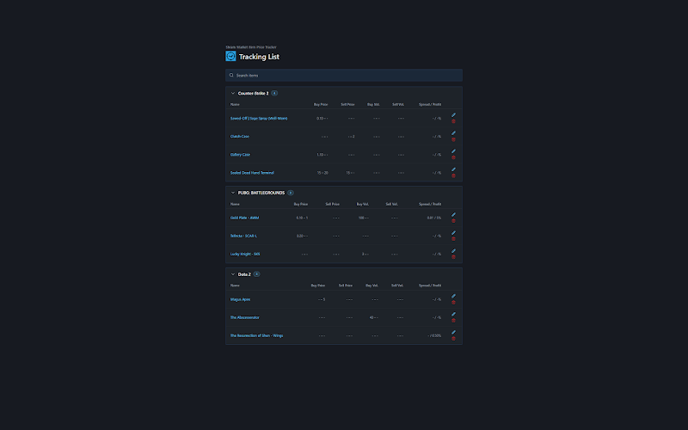Edit the Trifecta - SCAR-L entry
Viewport: 688px width, 430px height.
coord(453,232)
